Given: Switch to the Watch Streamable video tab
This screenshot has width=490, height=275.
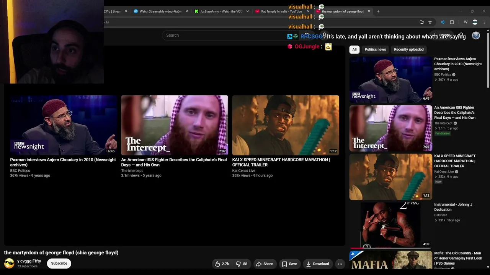Looking at the screenshot, I should (x=160, y=11).
